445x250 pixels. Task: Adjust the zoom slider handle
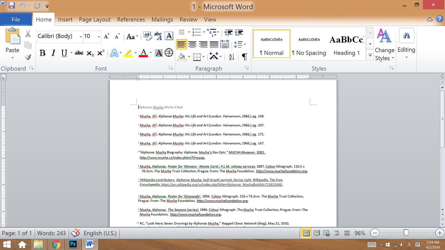[x=406, y=233]
